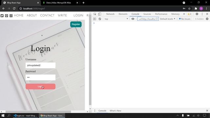Click CONTACT in blog navbar
Image resolution: width=210 pixels, height=118 pixels.
coord(47,15)
